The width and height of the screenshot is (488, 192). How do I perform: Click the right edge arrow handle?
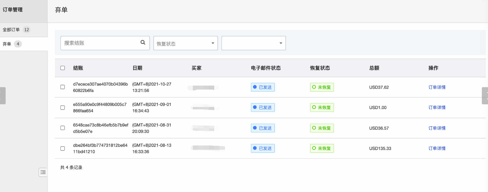[485, 95]
